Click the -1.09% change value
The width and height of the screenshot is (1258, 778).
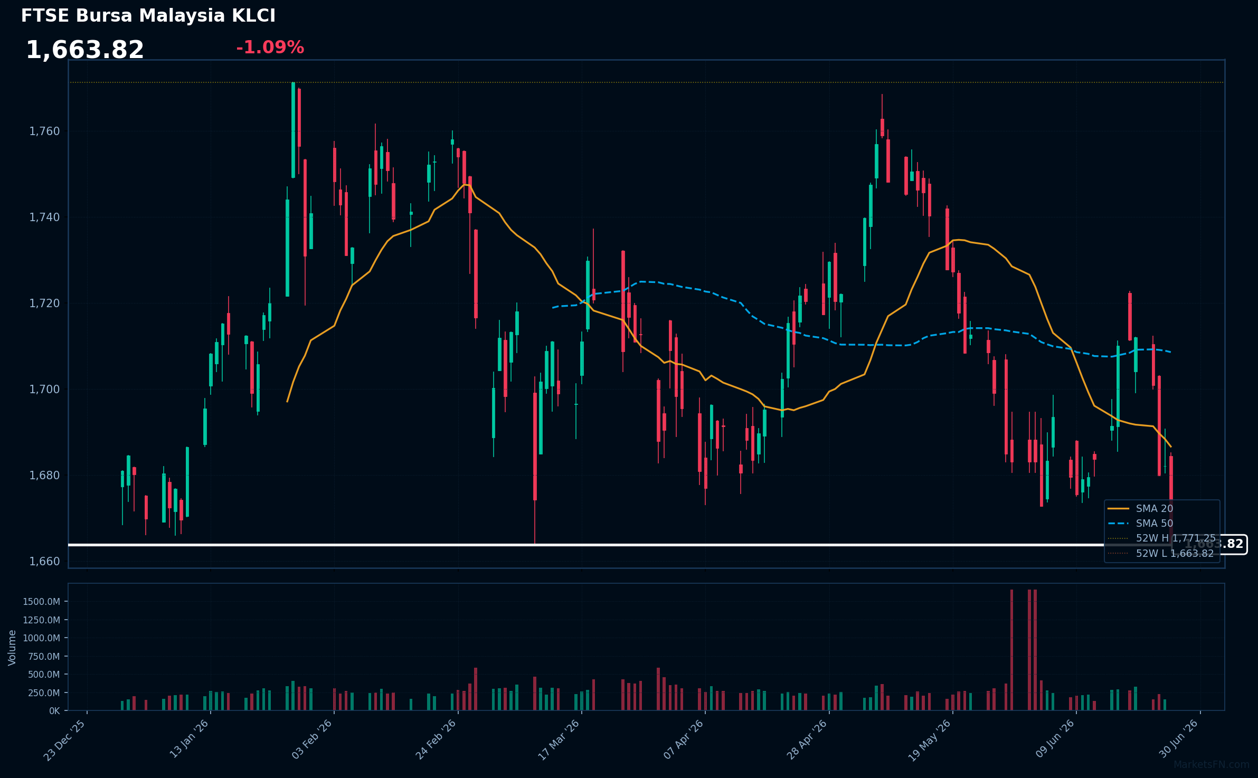tap(270, 48)
